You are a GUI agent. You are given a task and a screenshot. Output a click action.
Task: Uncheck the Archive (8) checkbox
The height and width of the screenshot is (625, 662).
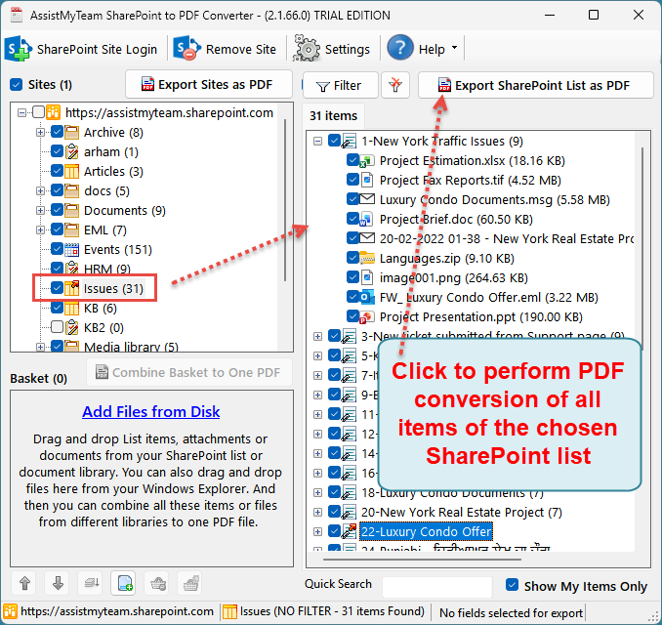point(57,132)
